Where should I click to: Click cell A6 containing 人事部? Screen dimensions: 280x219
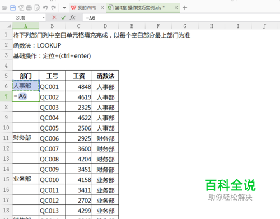click(26, 86)
